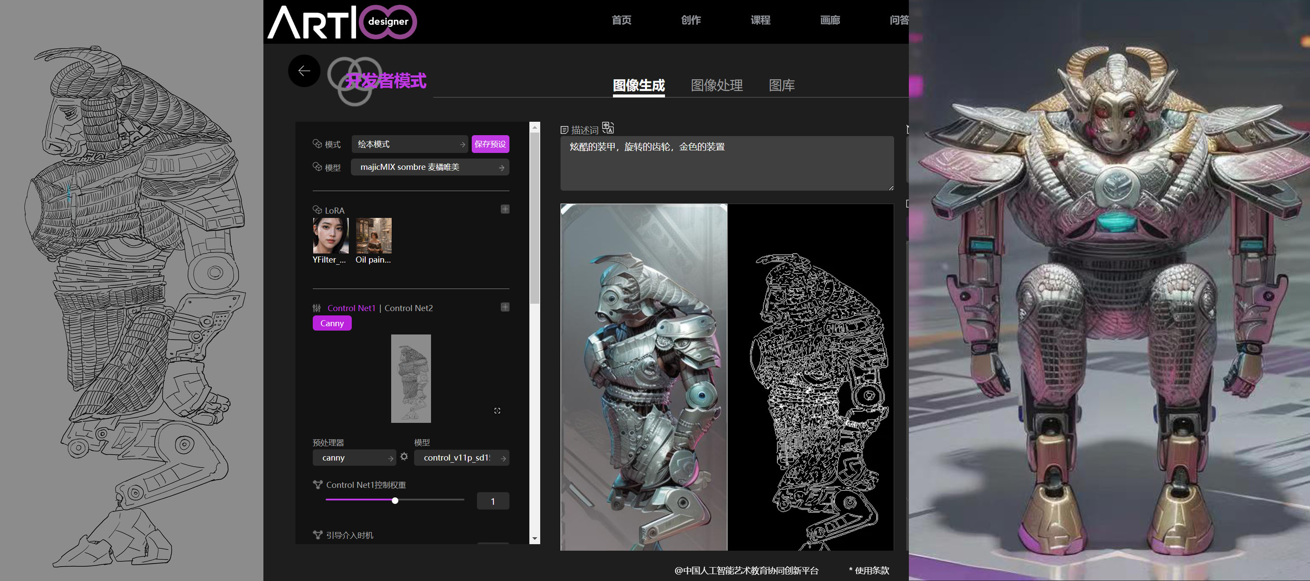The width and height of the screenshot is (1310, 581).
Task: Click the ARTI designer logo
Action: [342, 22]
